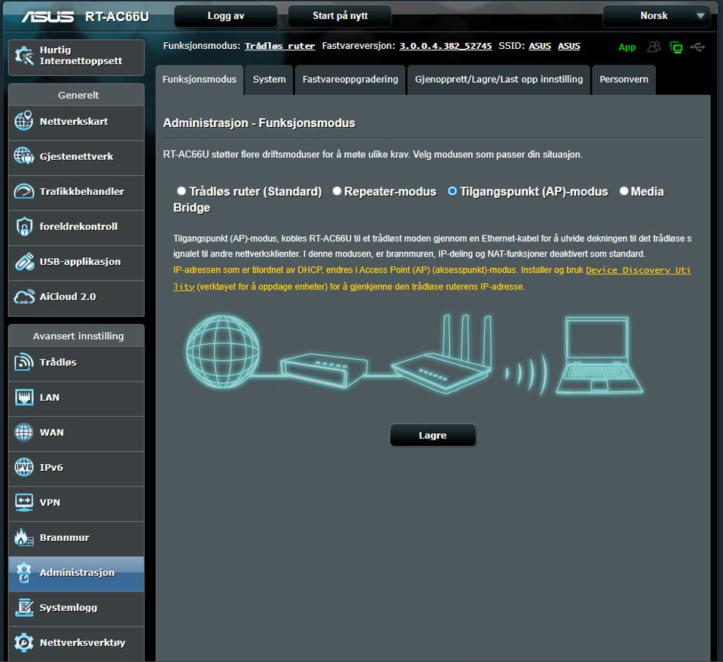This screenshot has width=723, height=662.
Task: Click the green network status icon
Action: (x=676, y=47)
